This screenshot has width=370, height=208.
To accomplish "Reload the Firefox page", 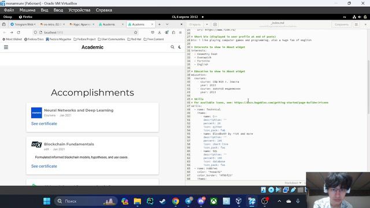I will coord(18,32).
